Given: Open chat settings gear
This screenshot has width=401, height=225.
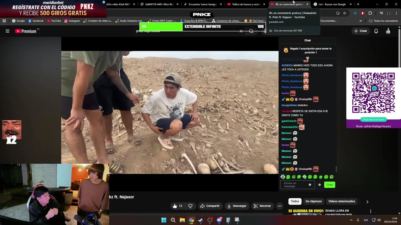Looking at the screenshot, I should (x=320, y=185).
